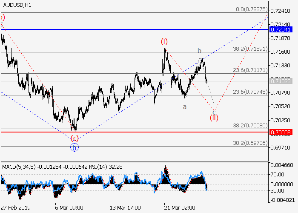Image resolution: width=298 pixels, height=213 pixels.
Task: Click the 23.6(0.71171) Fibonacci level label
Action: click(250, 70)
